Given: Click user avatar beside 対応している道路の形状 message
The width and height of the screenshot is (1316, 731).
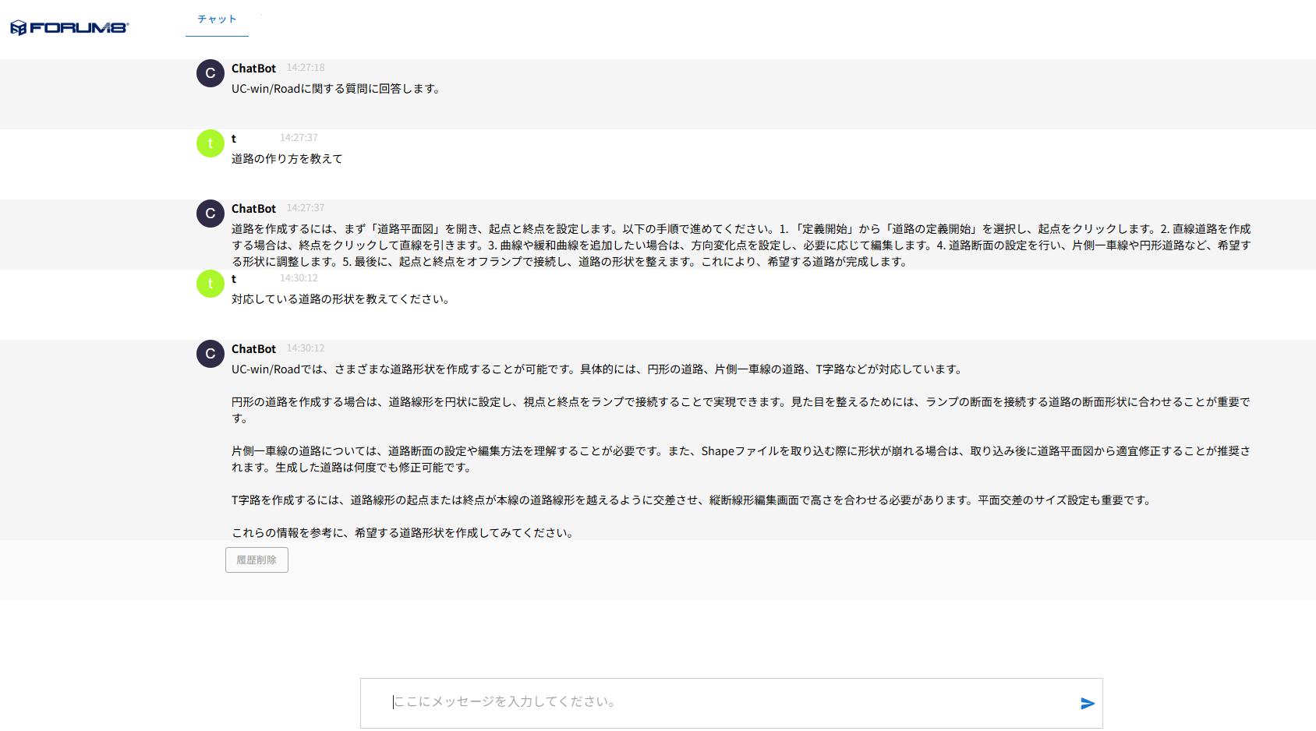Looking at the screenshot, I should (x=210, y=284).
